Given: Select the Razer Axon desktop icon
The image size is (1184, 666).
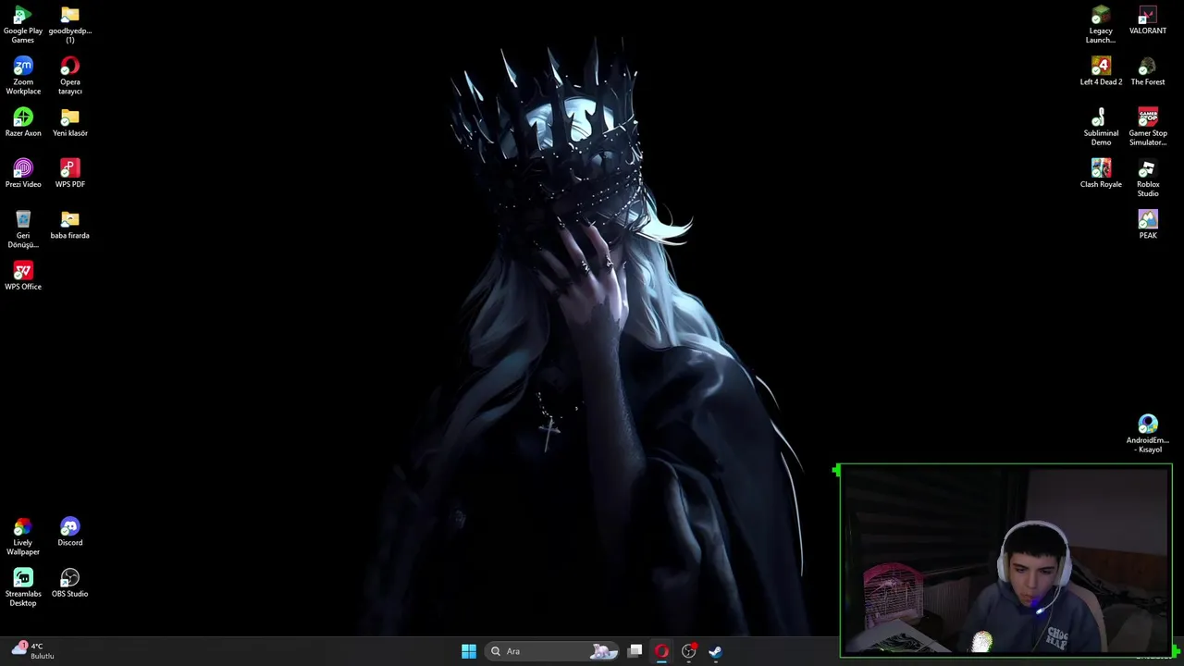Looking at the screenshot, I should point(23,122).
